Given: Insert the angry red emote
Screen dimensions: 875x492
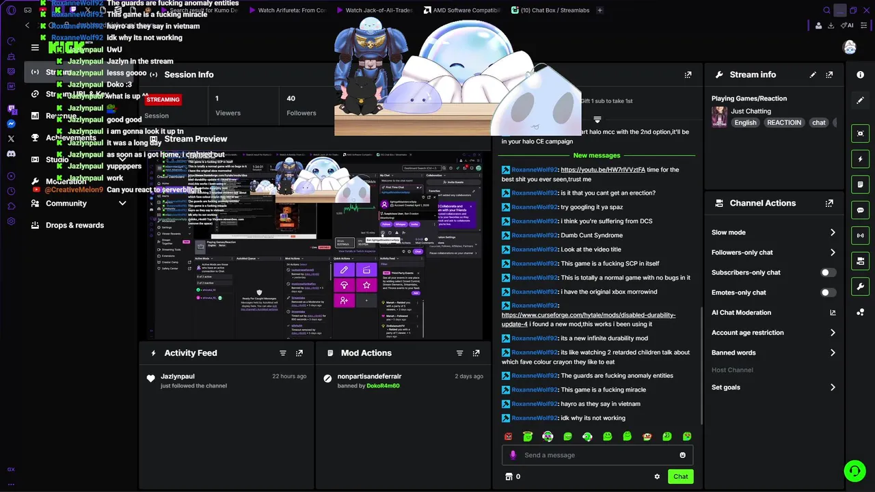Looking at the screenshot, I should [x=508, y=436].
